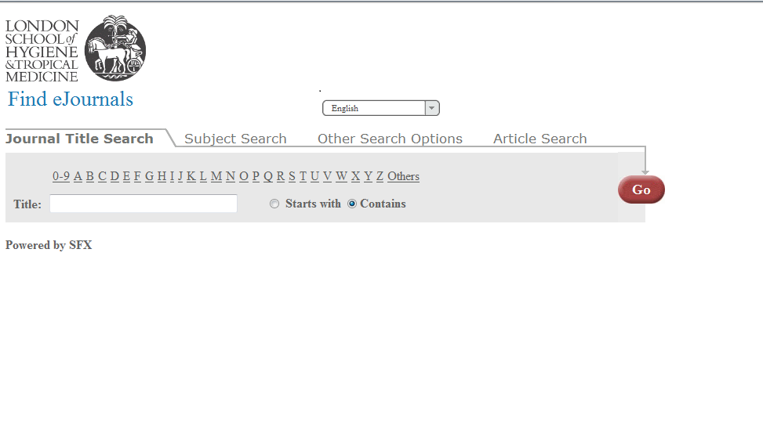This screenshot has height=426, width=763.
Task: Select the Starts with radio button
Action: 274,204
